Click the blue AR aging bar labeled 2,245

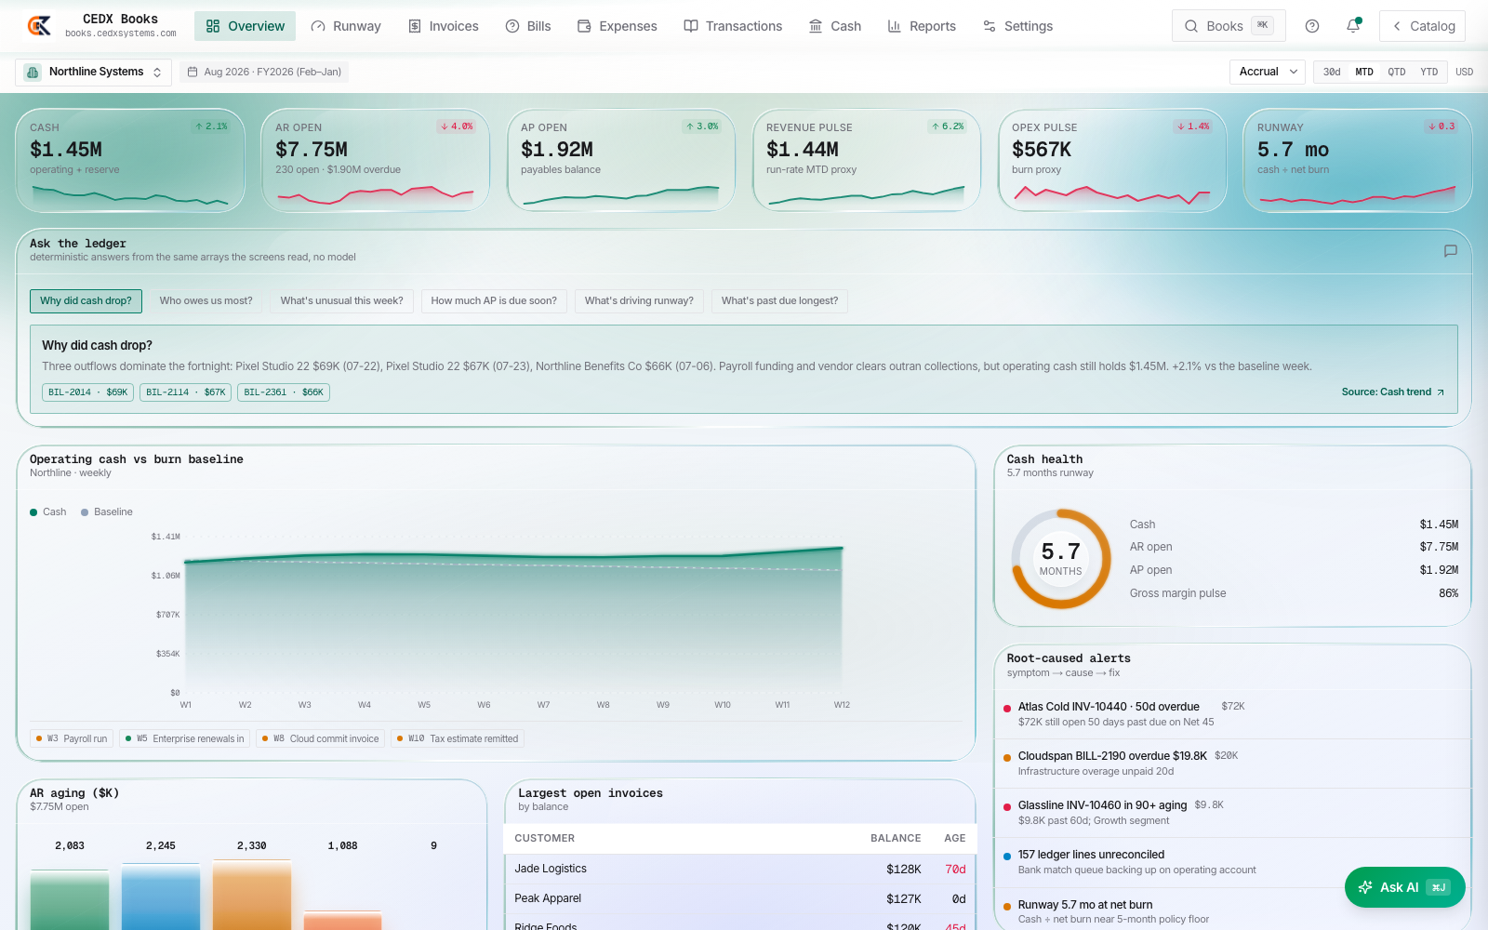point(161,897)
